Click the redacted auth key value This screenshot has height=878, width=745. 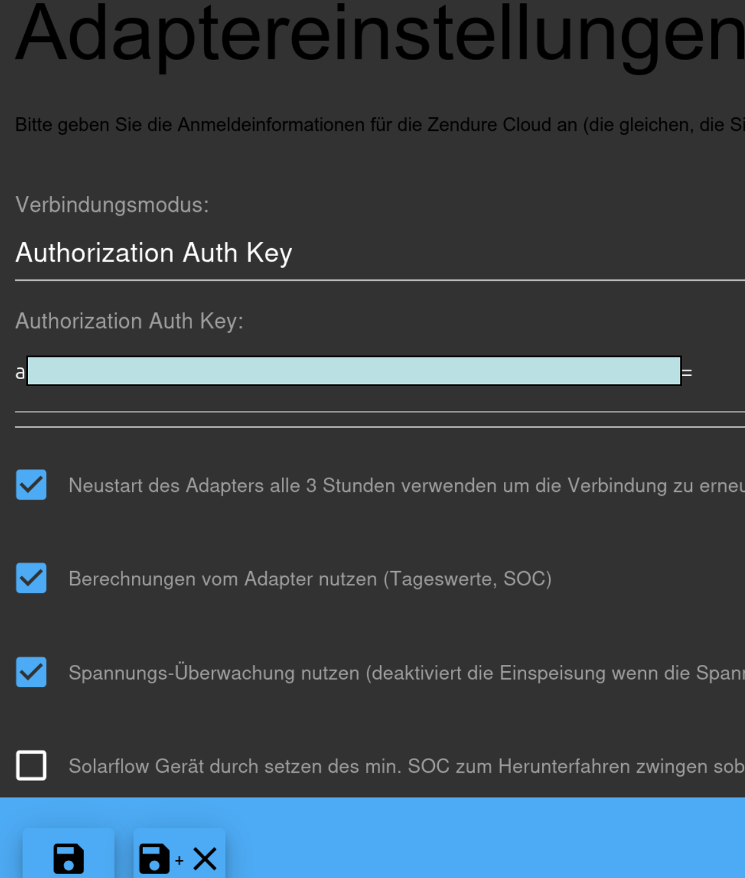(354, 371)
